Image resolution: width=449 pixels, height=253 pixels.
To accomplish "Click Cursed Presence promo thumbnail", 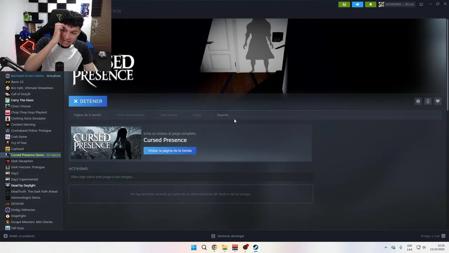I will click(106, 143).
